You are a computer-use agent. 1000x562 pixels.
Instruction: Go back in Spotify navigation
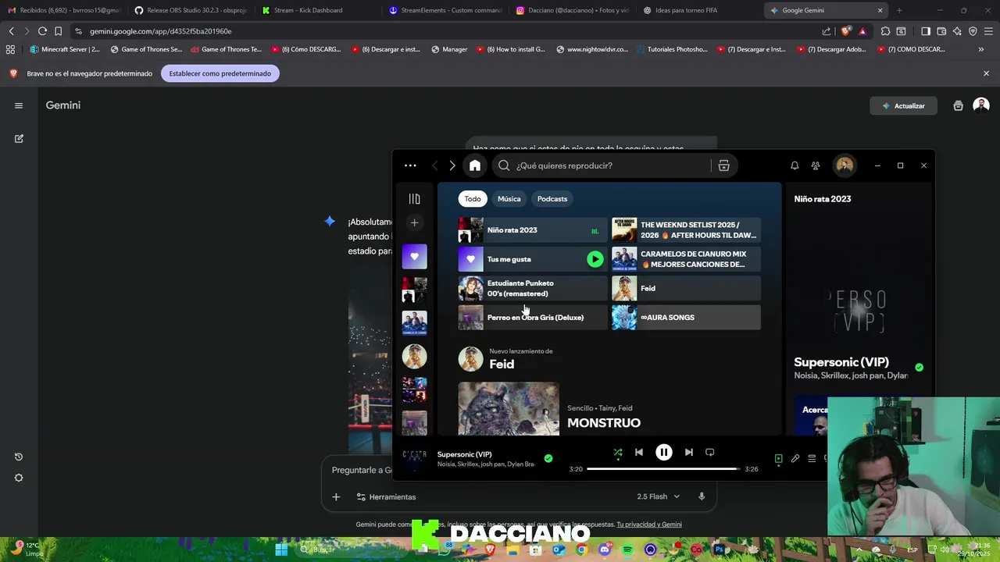coord(434,165)
